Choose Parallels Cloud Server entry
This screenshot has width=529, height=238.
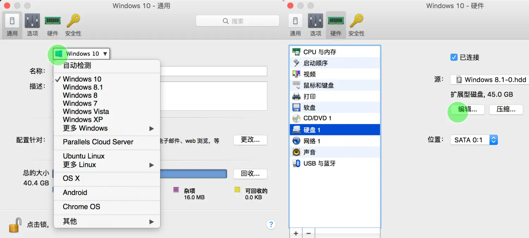pyautogui.click(x=107, y=142)
